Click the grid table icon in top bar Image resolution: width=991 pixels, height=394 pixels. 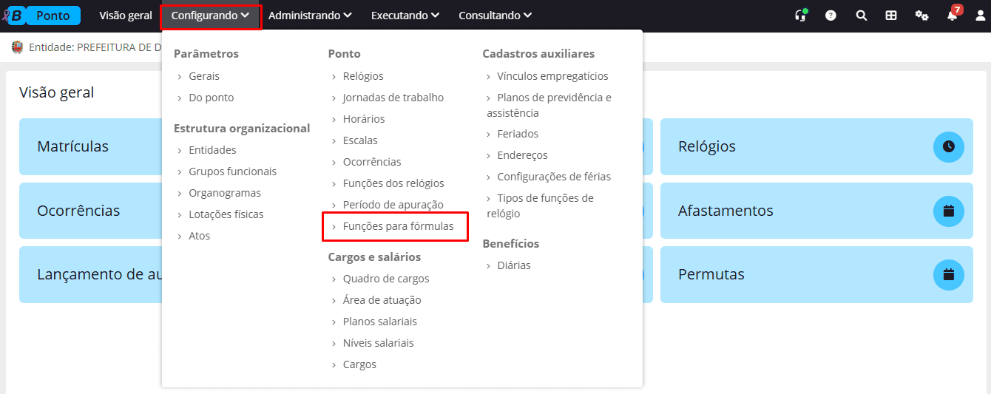891,16
